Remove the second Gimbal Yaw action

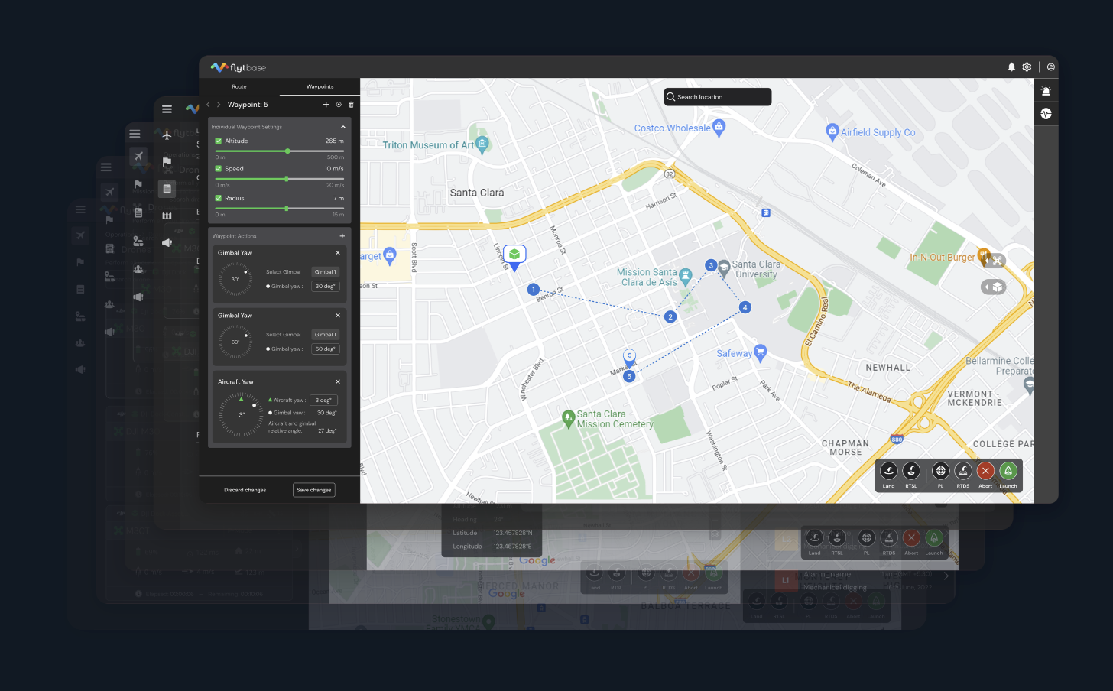click(338, 316)
